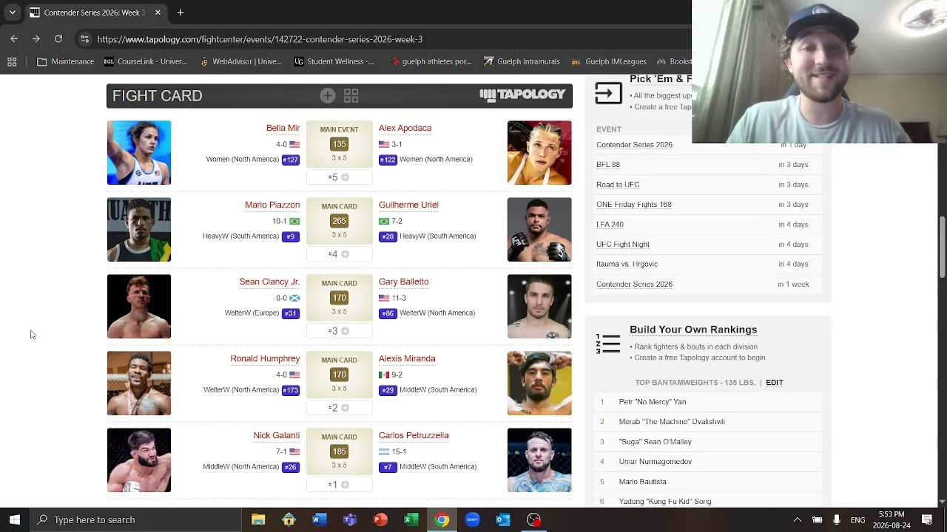Open Excel from the taskbar
947x532 pixels.
411,519
